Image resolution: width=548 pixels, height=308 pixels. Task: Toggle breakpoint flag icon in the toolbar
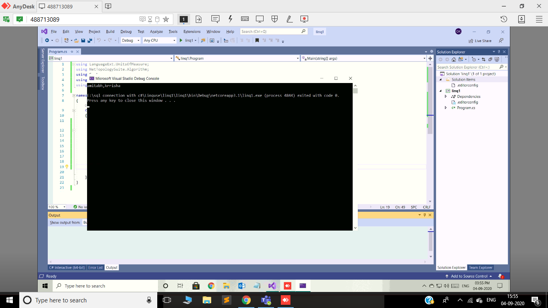(x=256, y=40)
